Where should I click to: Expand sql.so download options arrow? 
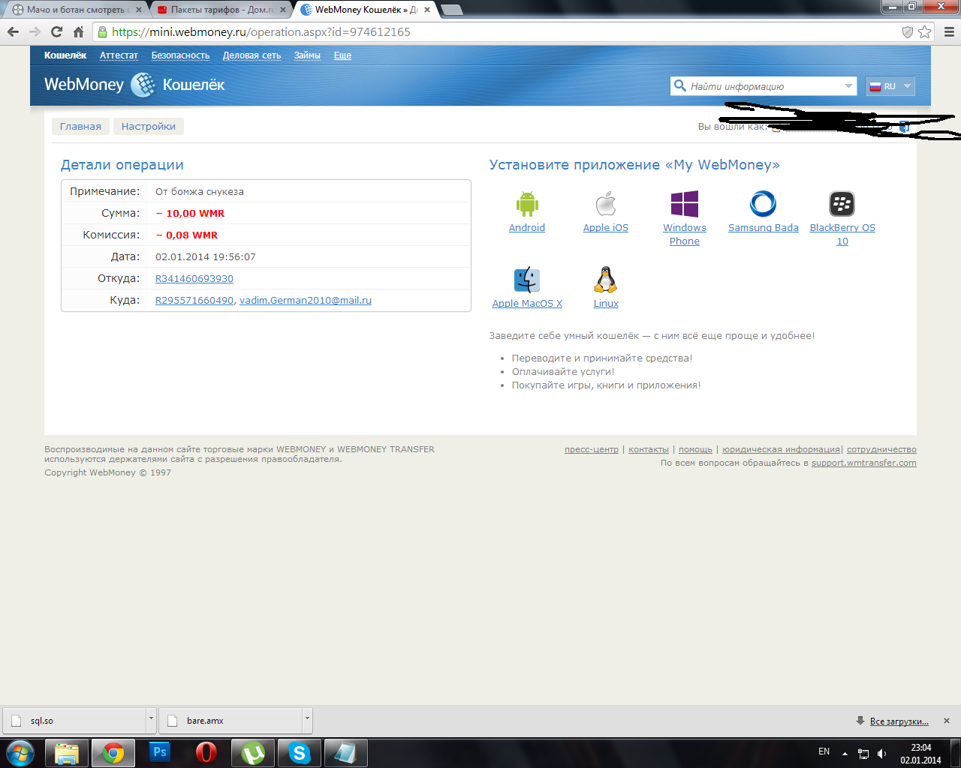tap(151, 718)
